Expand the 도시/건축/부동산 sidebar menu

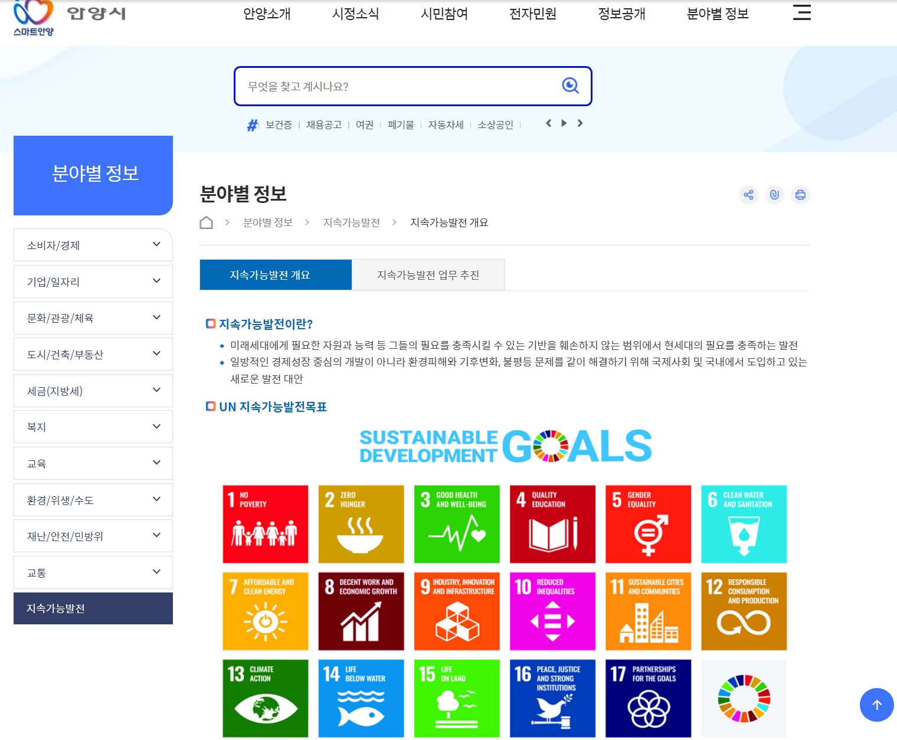(93, 354)
